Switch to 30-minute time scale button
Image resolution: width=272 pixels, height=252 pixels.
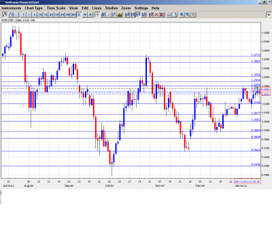(x=51, y=15)
